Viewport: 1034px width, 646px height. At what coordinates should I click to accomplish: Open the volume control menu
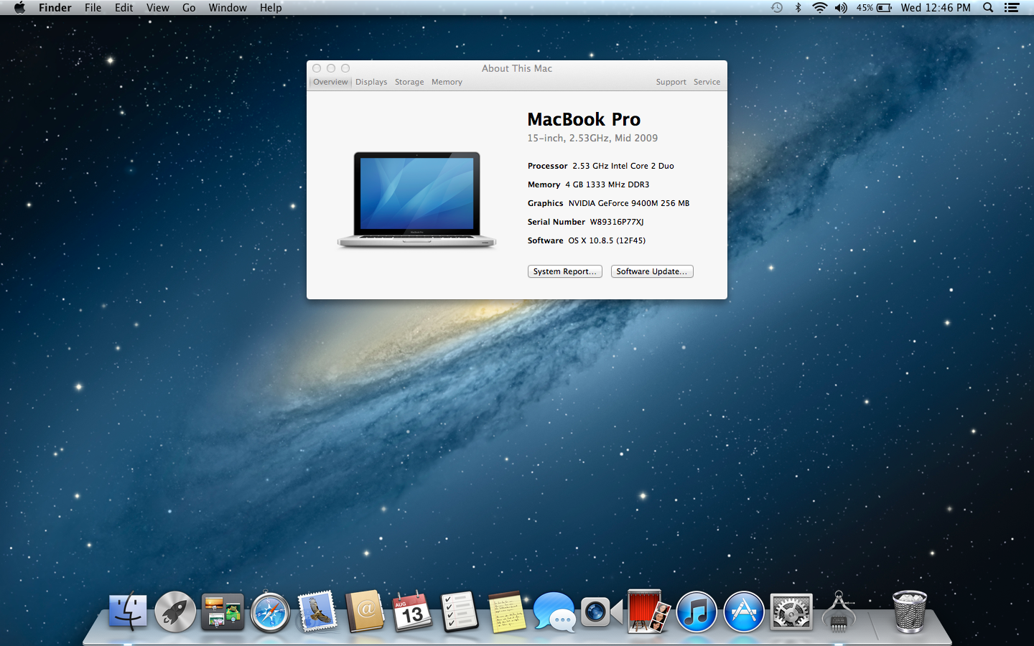click(x=841, y=8)
